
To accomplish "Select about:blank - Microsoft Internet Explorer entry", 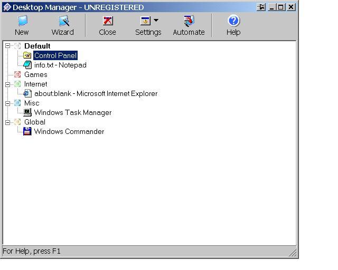I will point(96,93).
